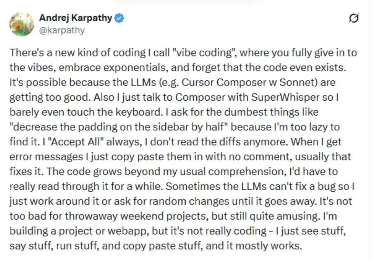
Task: Click "The code grows beyond" sentence start
Action: 73,172
